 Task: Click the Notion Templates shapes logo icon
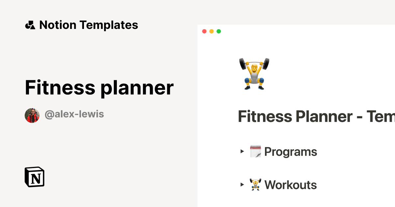pos(30,25)
